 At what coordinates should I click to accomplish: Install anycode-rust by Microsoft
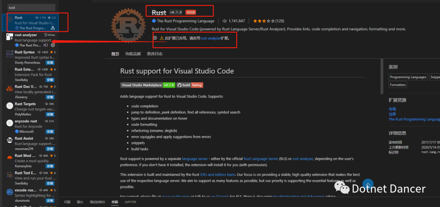(50, 132)
